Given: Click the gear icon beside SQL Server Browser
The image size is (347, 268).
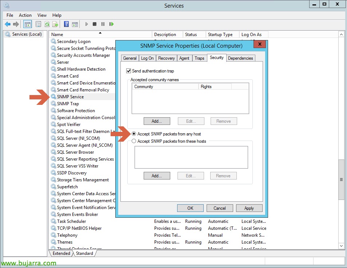Looking at the screenshot, I should pyautogui.click(x=53, y=152).
